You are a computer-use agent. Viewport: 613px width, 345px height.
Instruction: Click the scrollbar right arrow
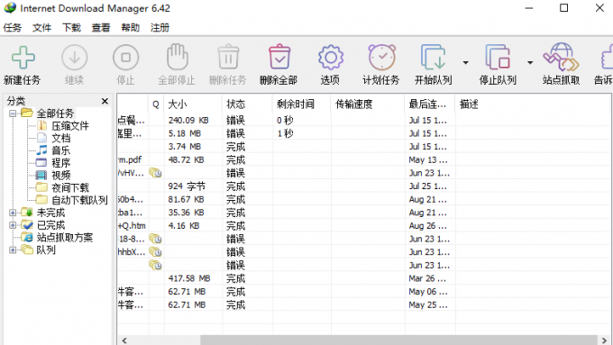pyautogui.click(x=604, y=340)
